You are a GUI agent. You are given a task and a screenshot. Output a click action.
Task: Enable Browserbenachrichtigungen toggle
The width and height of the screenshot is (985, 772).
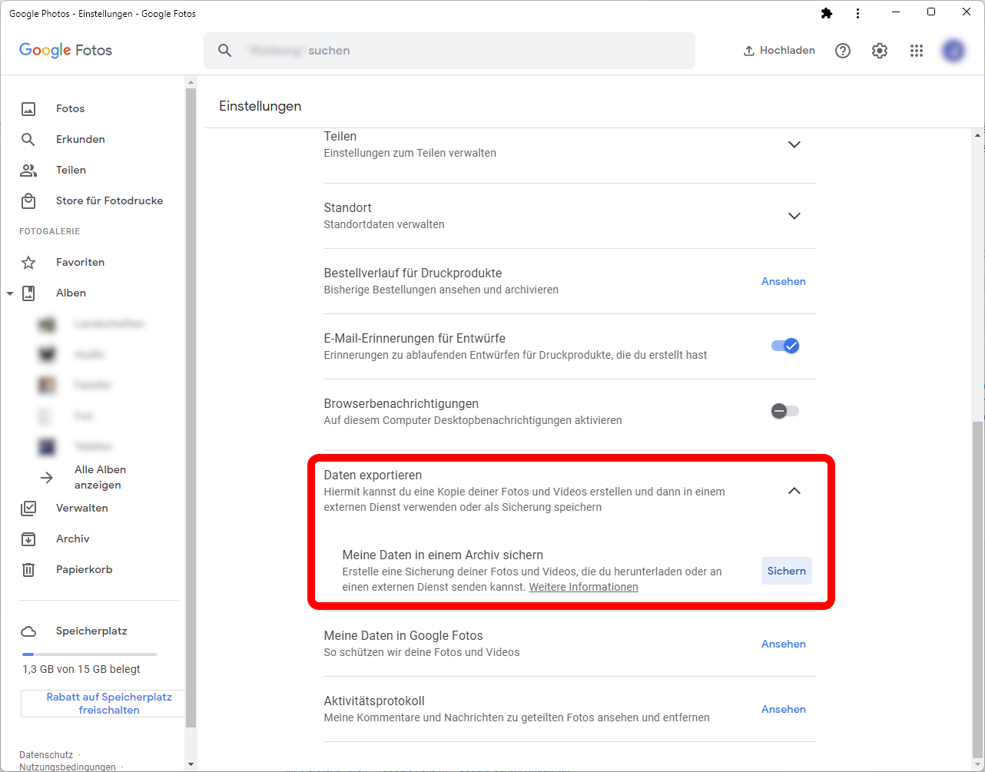click(x=785, y=411)
